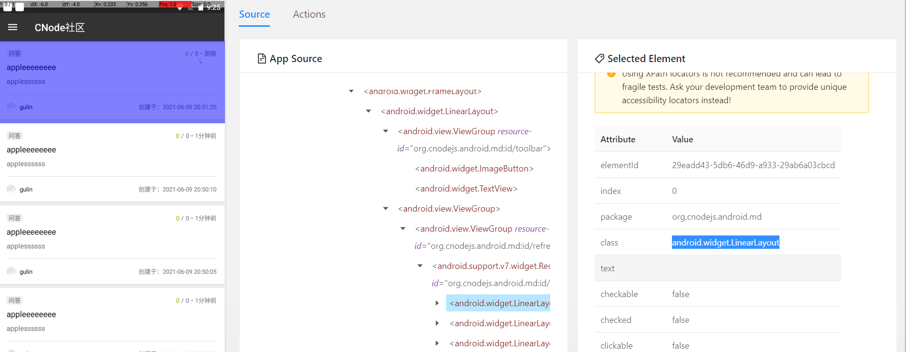
Task: Collapse the toolbar ViewGroup node
Action: tap(386, 131)
